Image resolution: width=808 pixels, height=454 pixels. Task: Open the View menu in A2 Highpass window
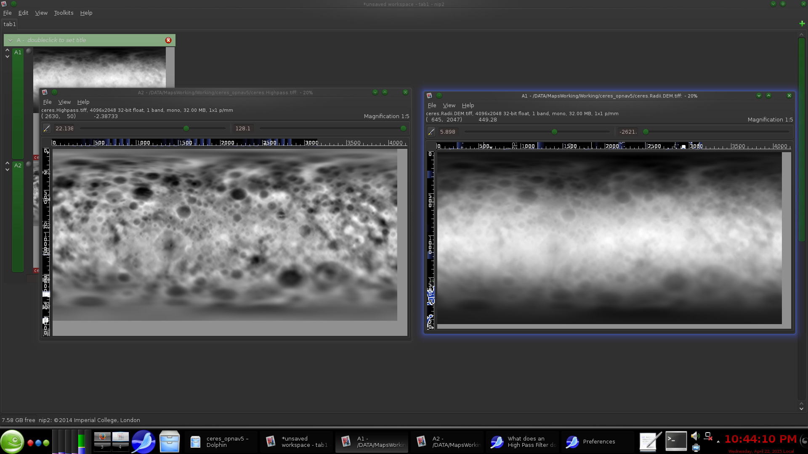64,102
